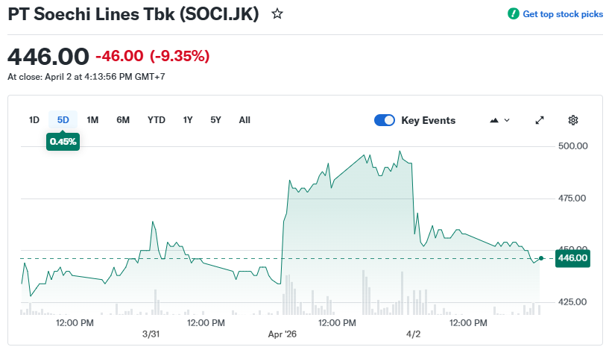Click the 0.45% performance badge

63,141
